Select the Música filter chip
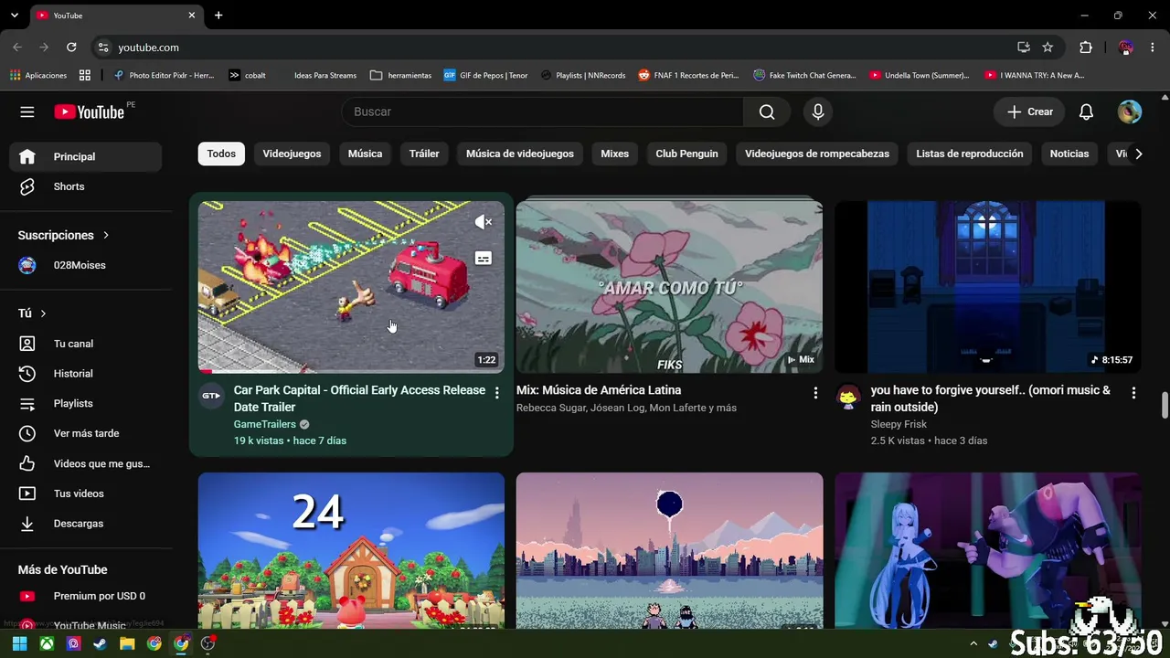Image resolution: width=1170 pixels, height=658 pixels. click(x=365, y=154)
